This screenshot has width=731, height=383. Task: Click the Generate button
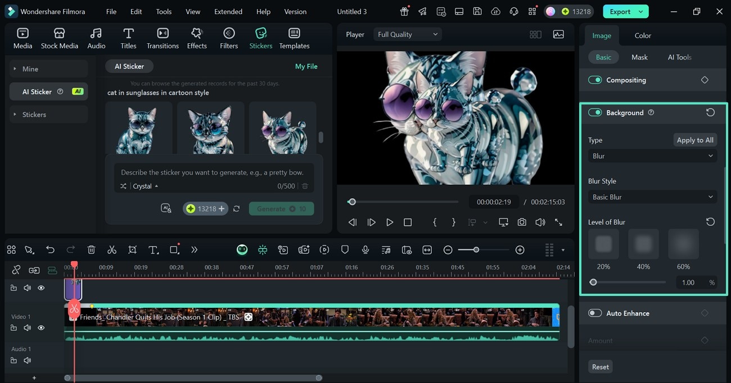coord(281,208)
